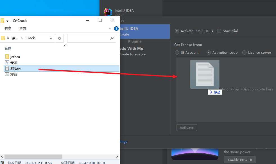This screenshot has height=164, width=276.
Task: Click the folder icon in Explorer title bar
Action: [x=2, y=21]
